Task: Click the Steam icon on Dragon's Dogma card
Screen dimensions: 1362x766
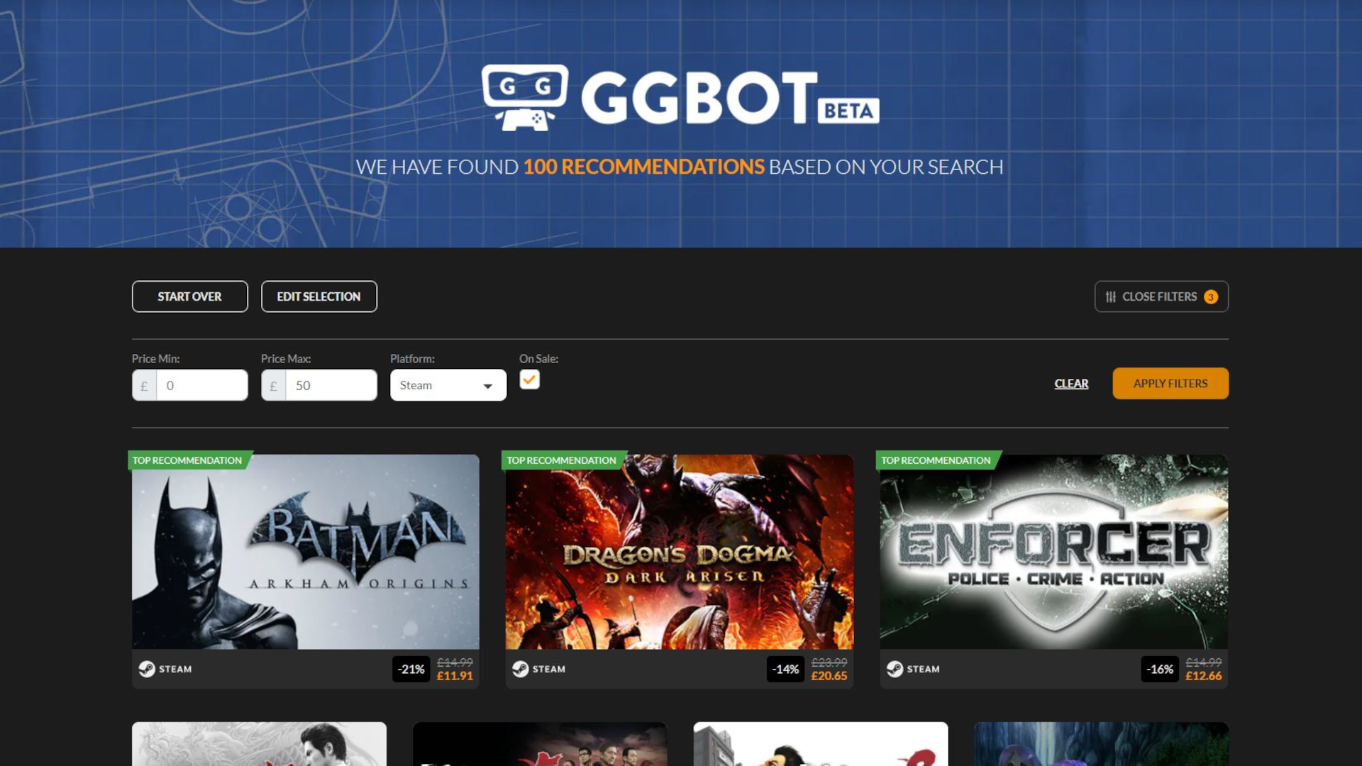Action: (x=521, y=668)
